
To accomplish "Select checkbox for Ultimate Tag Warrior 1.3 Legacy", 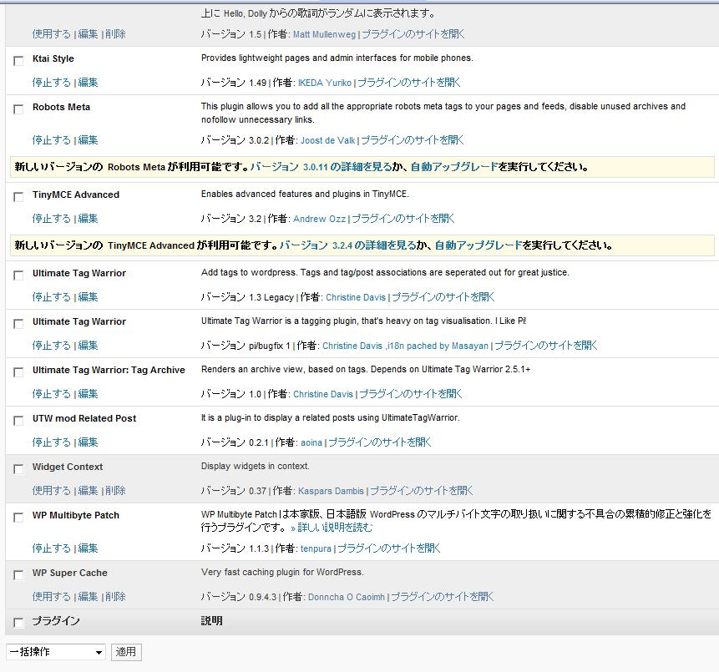I will click(x=18, y=275).
